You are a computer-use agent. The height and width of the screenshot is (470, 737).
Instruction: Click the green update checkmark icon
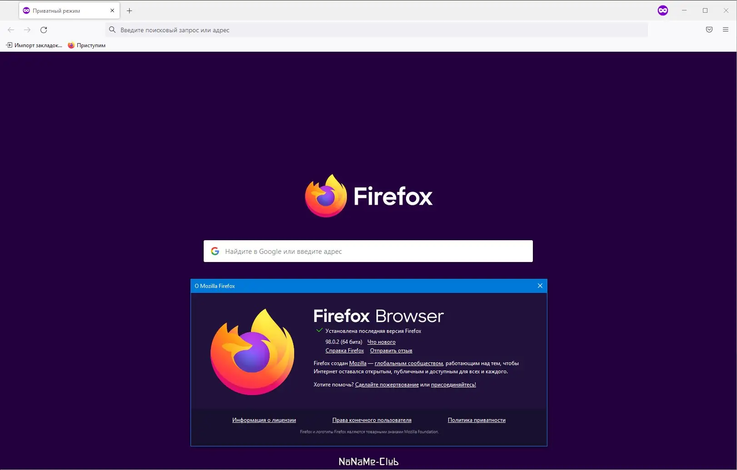click(x=319, y=330)
